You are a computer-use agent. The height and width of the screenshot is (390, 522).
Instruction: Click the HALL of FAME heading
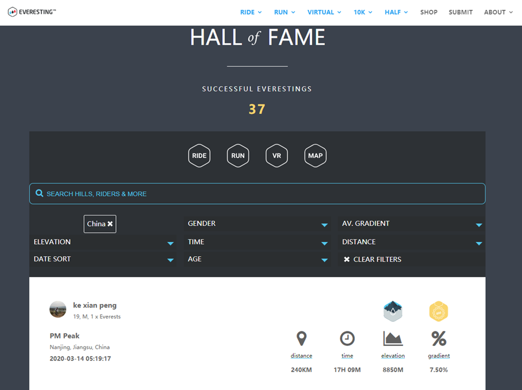[258, 37]
